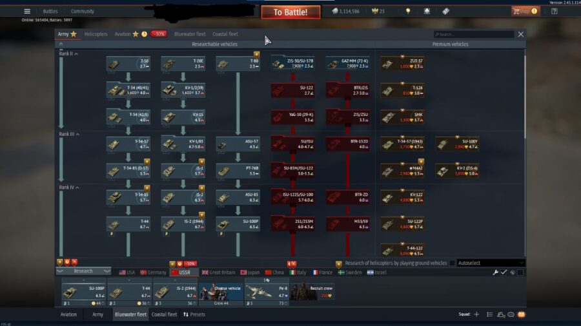Image resolution: width=581 pixels, height=326 pixels.
Task: Expand the ZiS-30/SU-57B vehicle group
Action: (292, 64)
